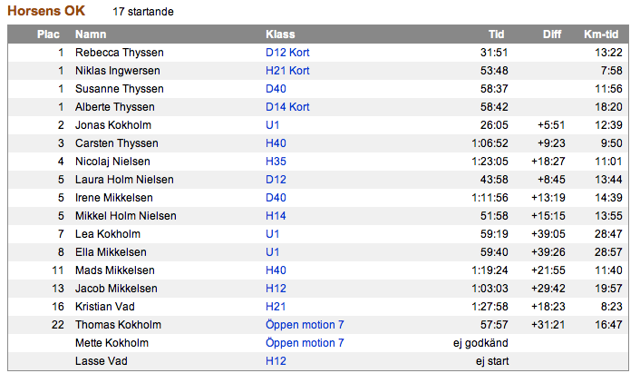Viewport: 640px width, 383px height.
Task: Open the H12 class link for Jacob Mikkelsen
Action: click(x=276, y=289)
